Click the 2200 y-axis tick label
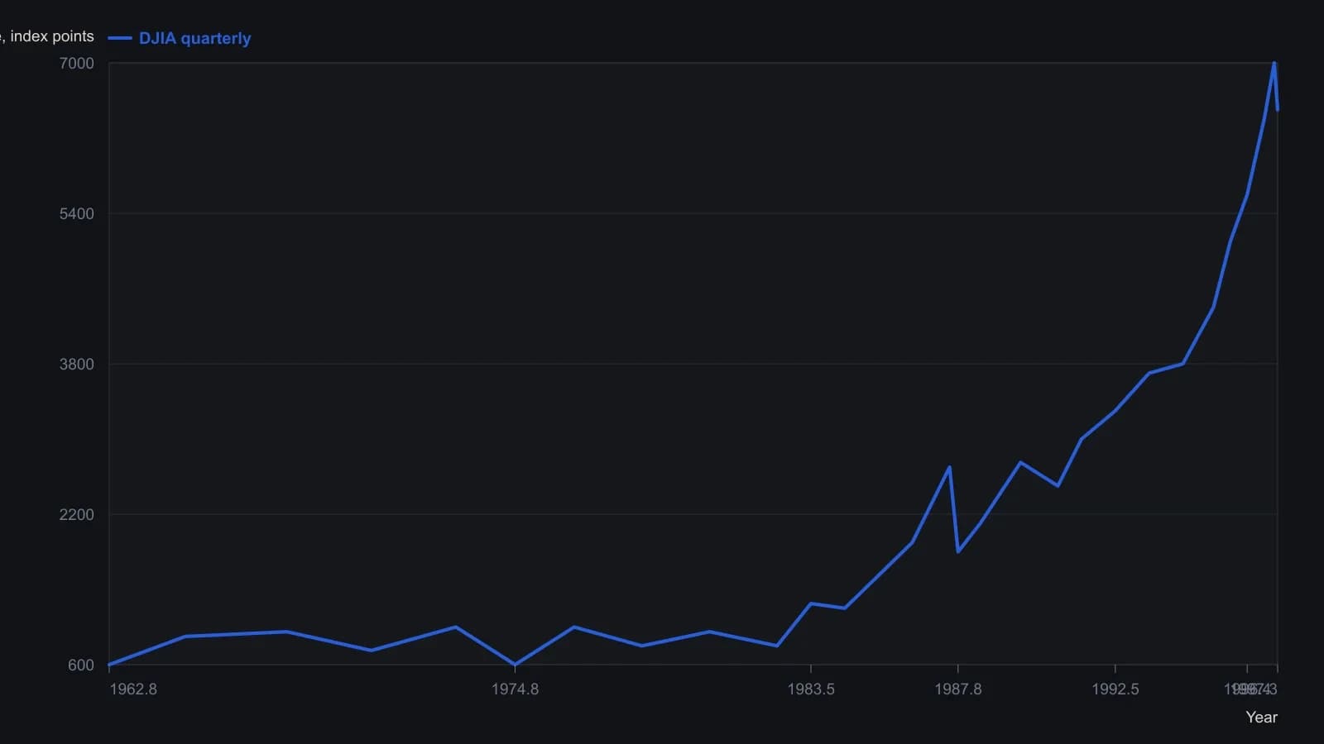 [x=77, y=515]
